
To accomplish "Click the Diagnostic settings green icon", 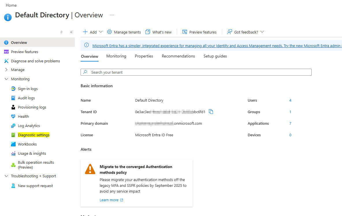I will [13, 135].
